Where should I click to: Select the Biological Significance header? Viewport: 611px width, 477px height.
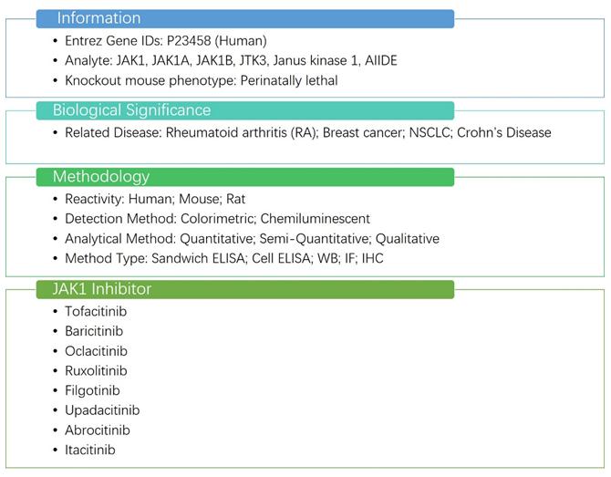tap(131, 110)
